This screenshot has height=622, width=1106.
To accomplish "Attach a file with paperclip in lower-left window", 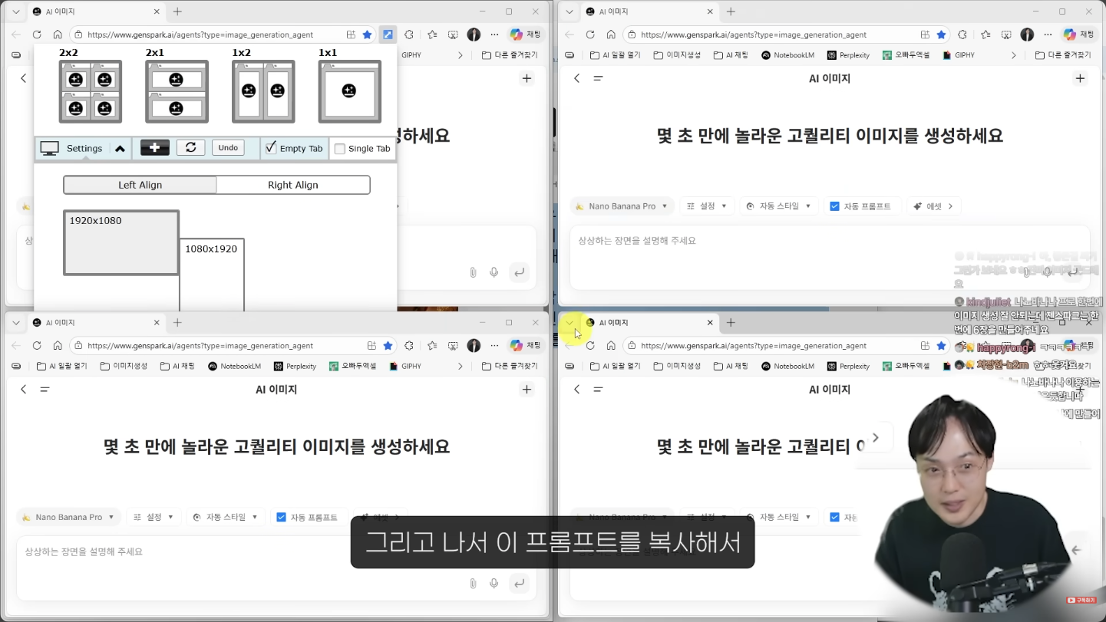I will point(473,584).
